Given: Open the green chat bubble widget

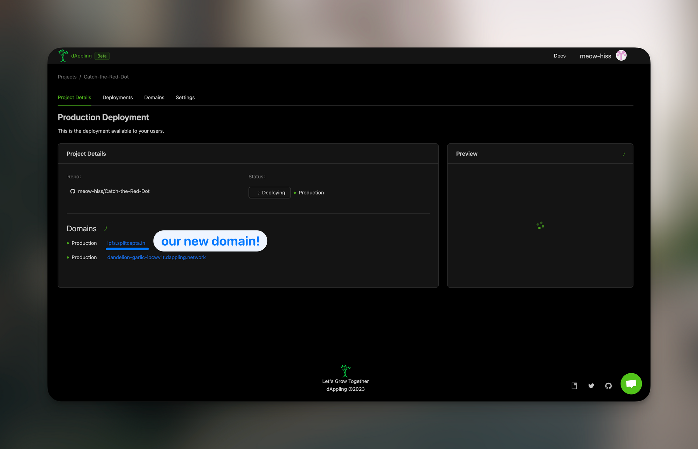Looking at the screenshot, I should 631,384.
